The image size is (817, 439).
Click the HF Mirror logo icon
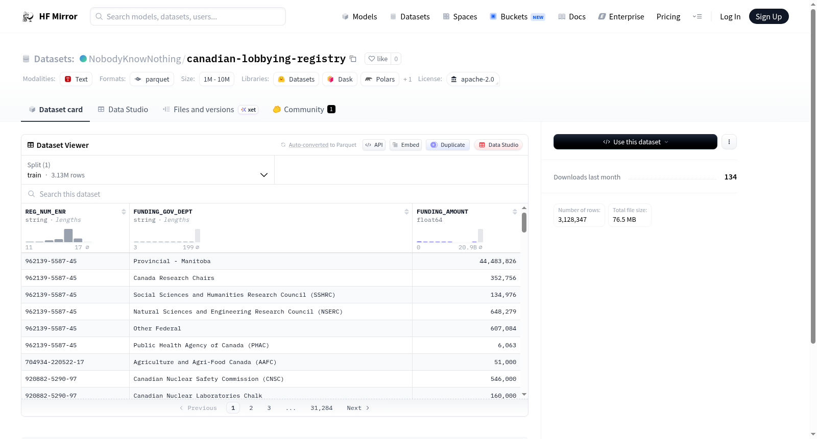(x=28, y=17)
